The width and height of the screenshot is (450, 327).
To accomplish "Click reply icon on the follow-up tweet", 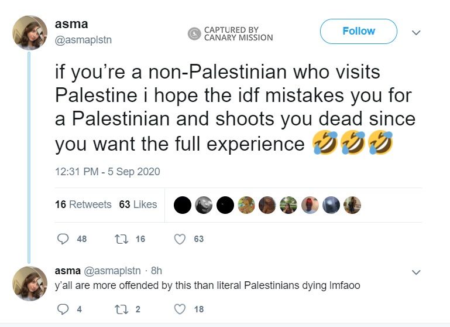I will (63, 309).
